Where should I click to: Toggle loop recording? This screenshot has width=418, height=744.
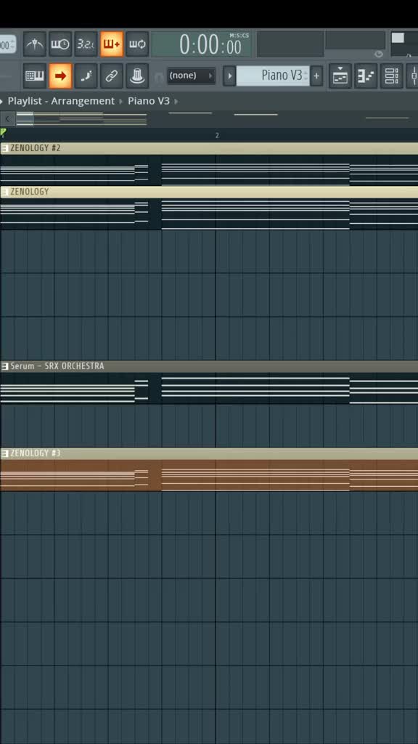click(137, 44)
